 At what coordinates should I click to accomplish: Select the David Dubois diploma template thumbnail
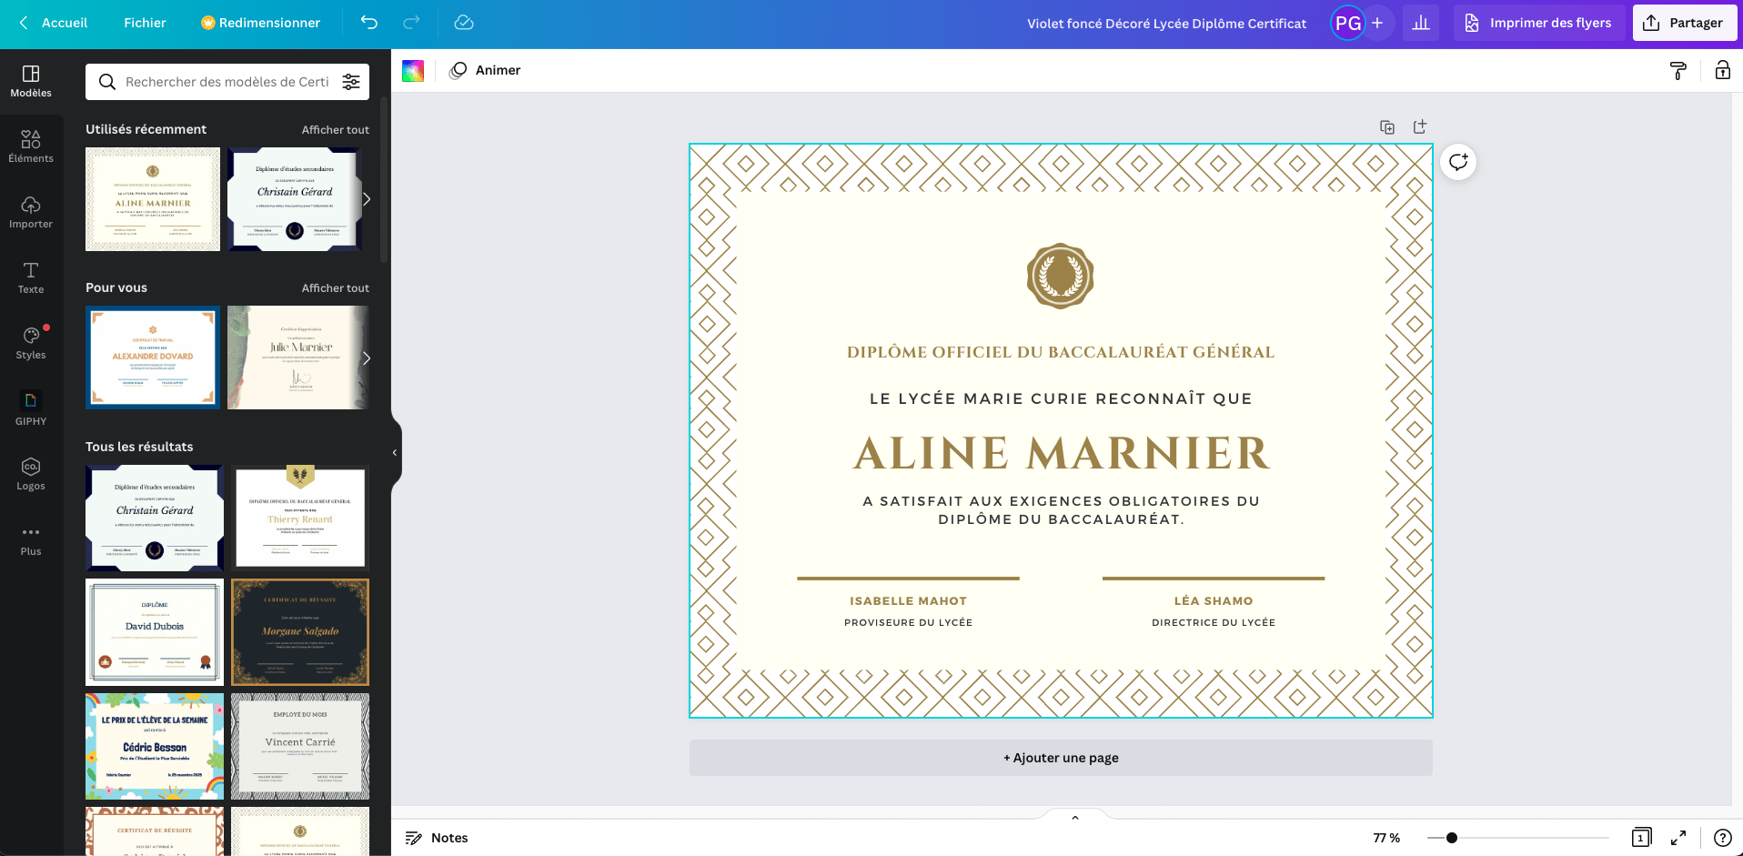[154, 631]
